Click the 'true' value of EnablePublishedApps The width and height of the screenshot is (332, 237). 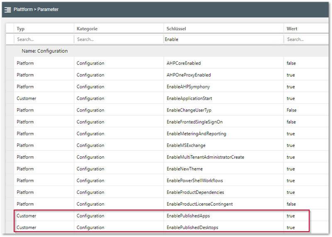(x=290, y=216)
